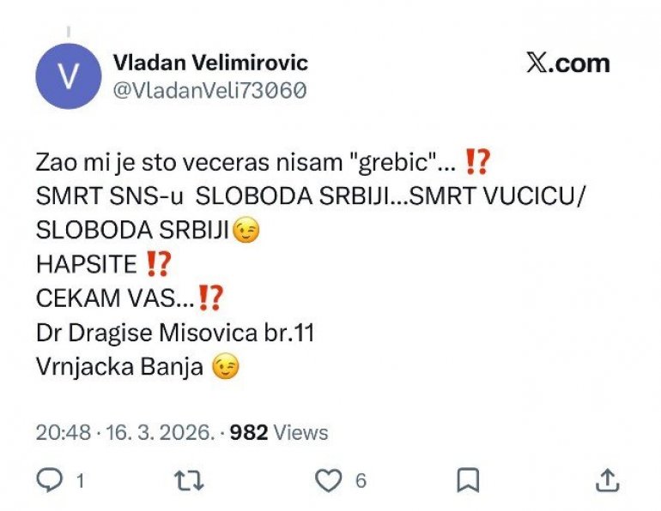Click the red exclamation-question mark after HAPSITE
The image size is (661, 511).
pos(158,264)
